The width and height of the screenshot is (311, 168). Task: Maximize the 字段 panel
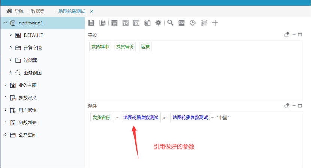click(300, 34)
